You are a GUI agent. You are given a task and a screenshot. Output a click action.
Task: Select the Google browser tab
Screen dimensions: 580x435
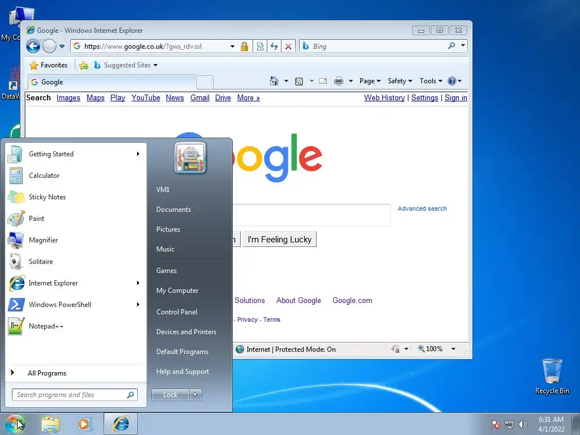(x=112, y=82)
